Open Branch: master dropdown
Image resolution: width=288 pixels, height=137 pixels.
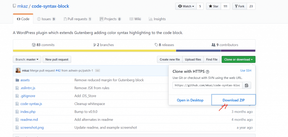(x=27, y=60)
